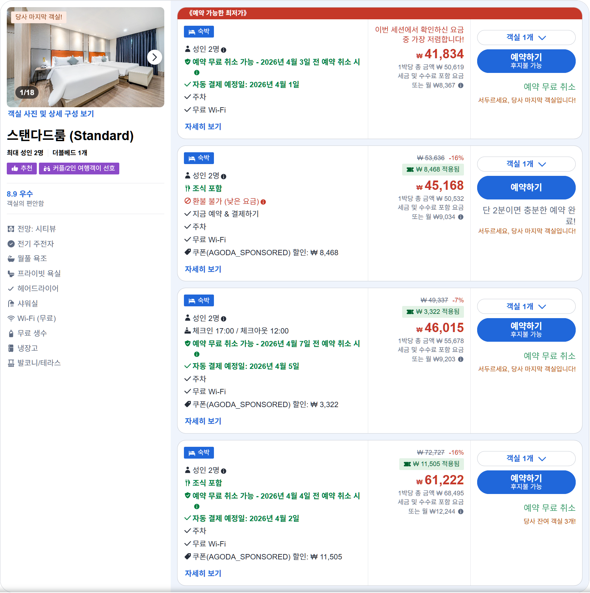Click 자세히 보기 under 조식 포함 offer
This screenshot has width=590, height=593.
tap(202, 269)
